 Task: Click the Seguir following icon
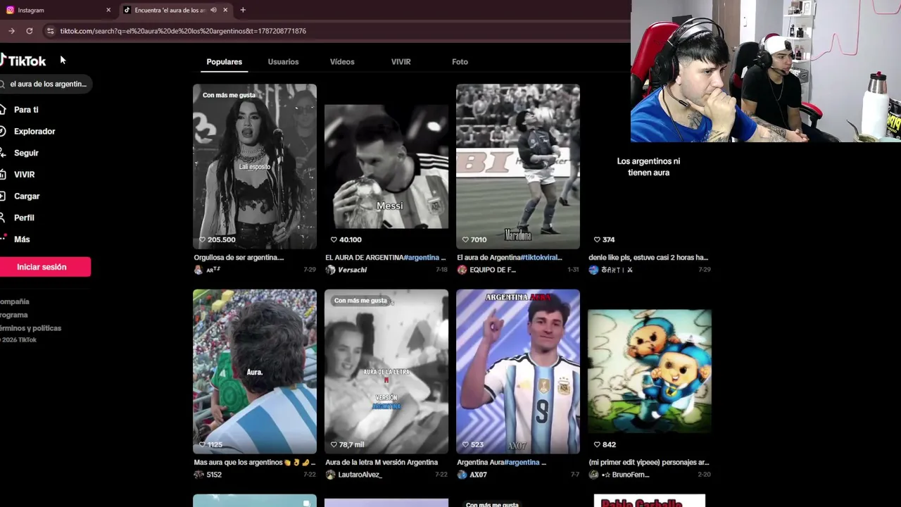[x=3, y=153]
